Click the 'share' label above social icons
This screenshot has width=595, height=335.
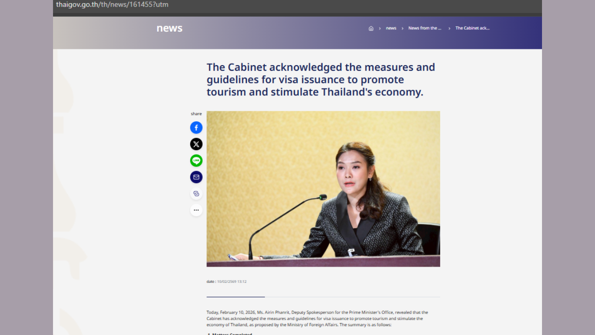coord(196,114)
